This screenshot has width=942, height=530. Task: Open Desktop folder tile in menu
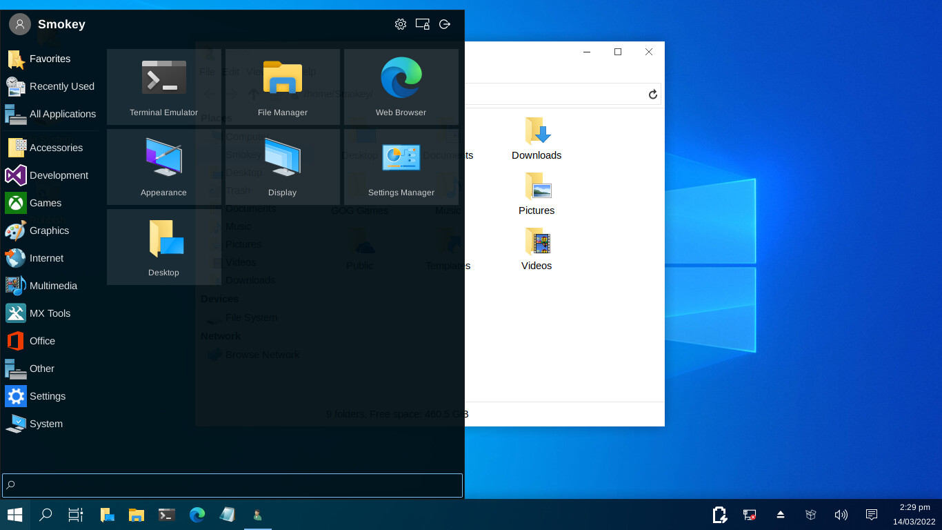(x=163, y=246)
